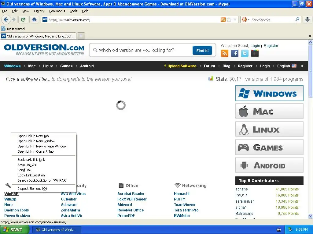Open the Acrobat Reader link
Screen dimensions: 313x234
[x=131, y=193]
